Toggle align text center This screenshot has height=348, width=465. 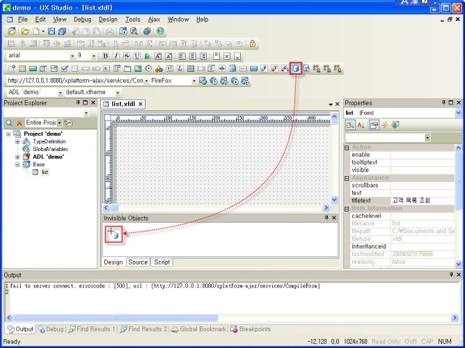(192, 56)
